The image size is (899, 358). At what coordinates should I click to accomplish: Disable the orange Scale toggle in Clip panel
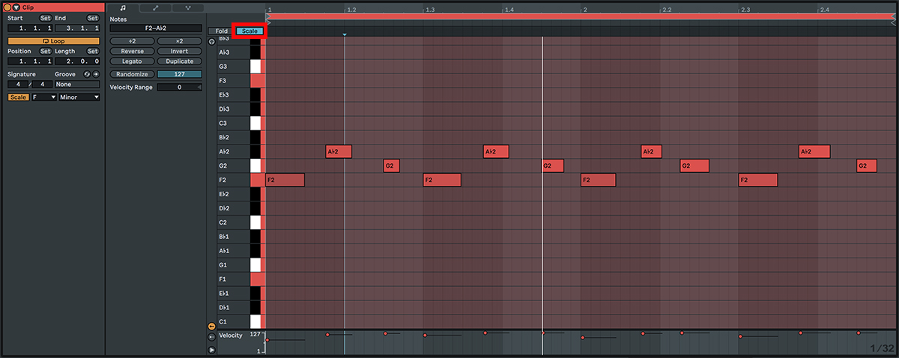click(x=18, y=97)
